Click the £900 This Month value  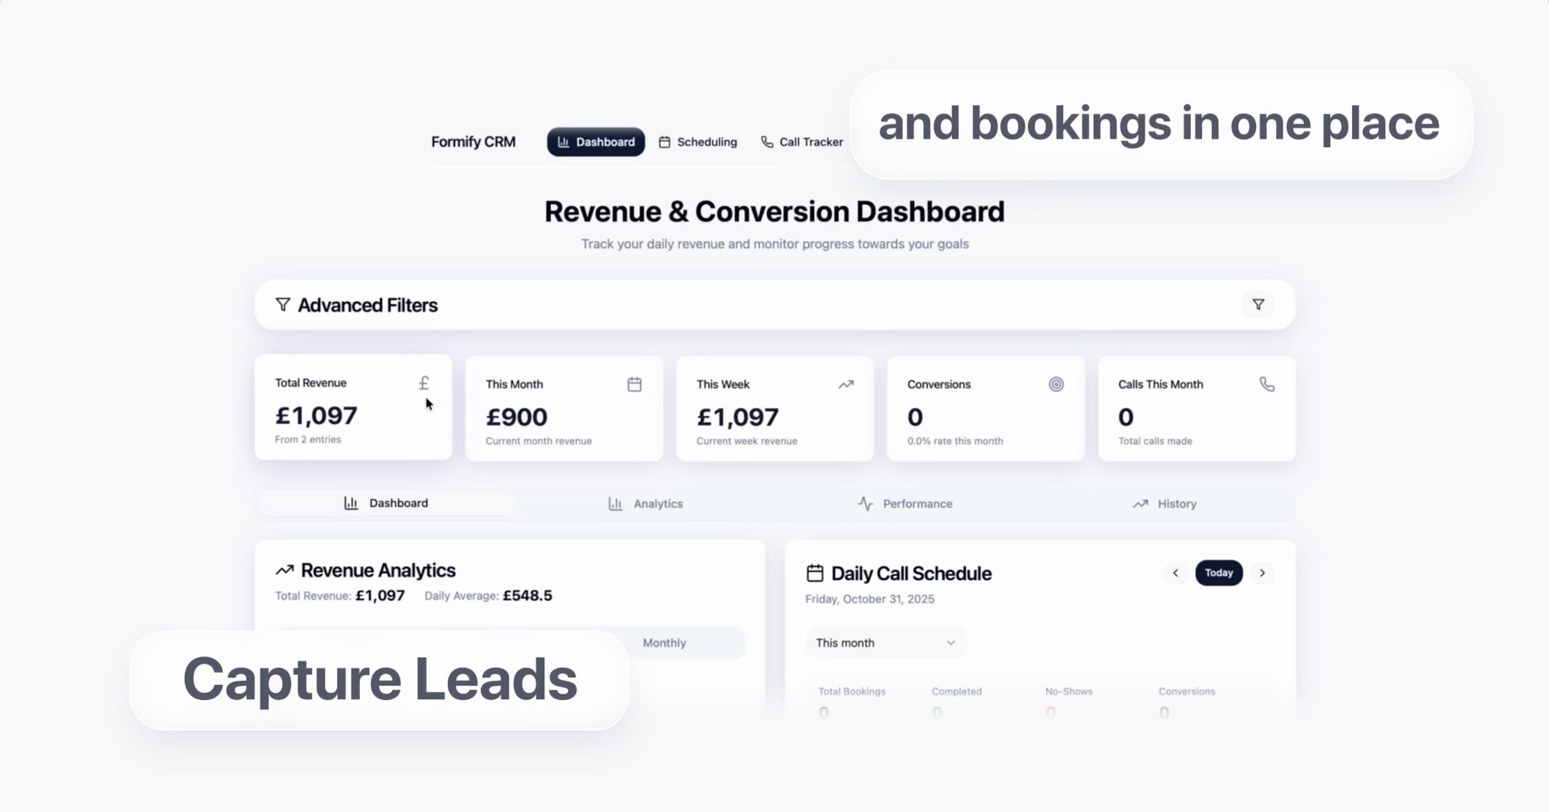516,417
